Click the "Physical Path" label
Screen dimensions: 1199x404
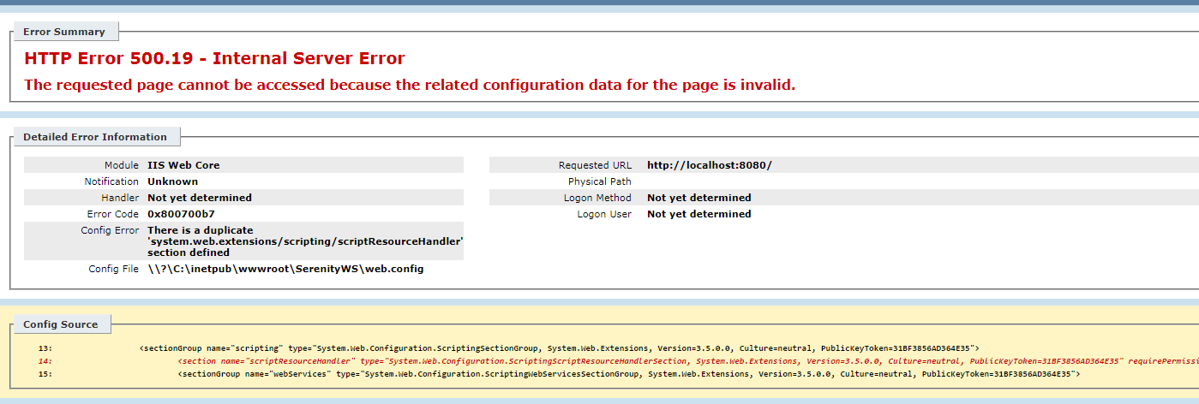point(600,181)
